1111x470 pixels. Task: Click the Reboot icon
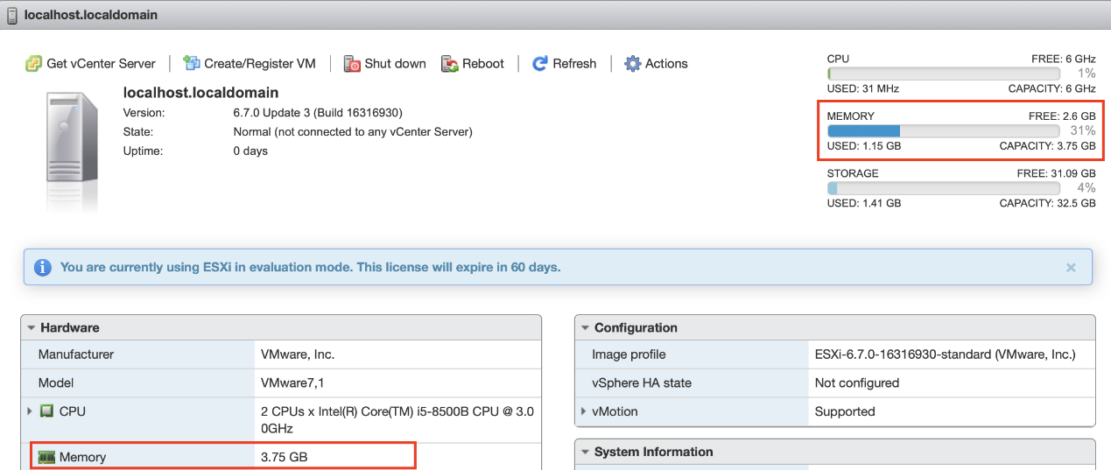click(450, 64)
